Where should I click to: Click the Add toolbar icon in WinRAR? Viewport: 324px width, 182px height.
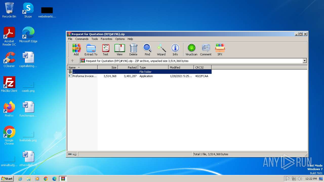(76, 50)
